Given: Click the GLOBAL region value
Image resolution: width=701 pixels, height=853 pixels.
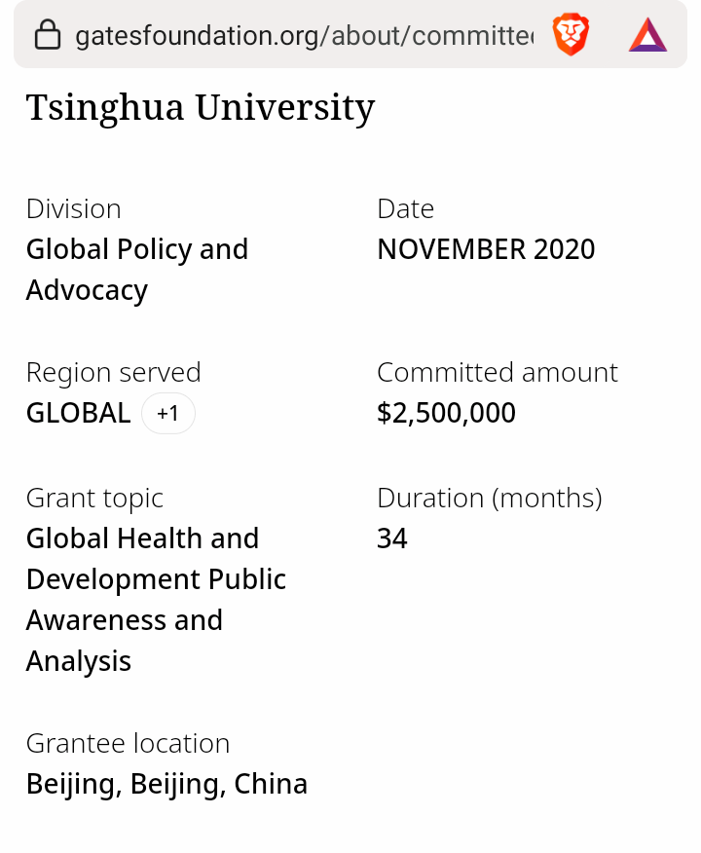Looking at the screenshot, I should (78, 414).
